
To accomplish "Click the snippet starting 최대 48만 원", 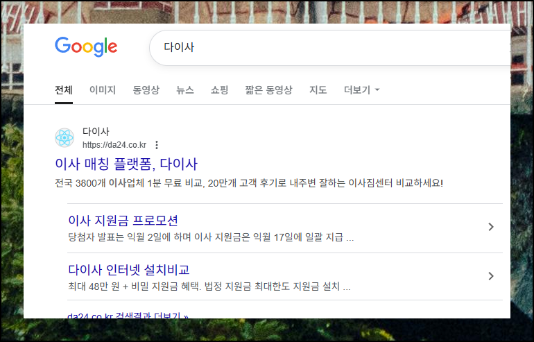I will point(209,287).
